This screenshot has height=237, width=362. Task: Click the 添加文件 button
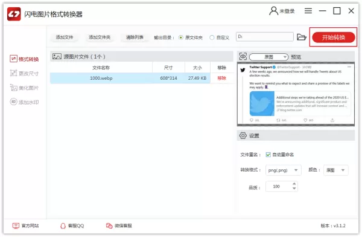[x=65, y=37]
